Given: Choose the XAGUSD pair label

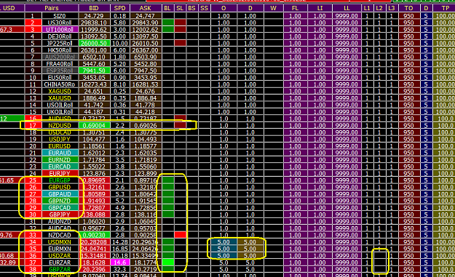Looking at the screenshot, I should point(60,92).
